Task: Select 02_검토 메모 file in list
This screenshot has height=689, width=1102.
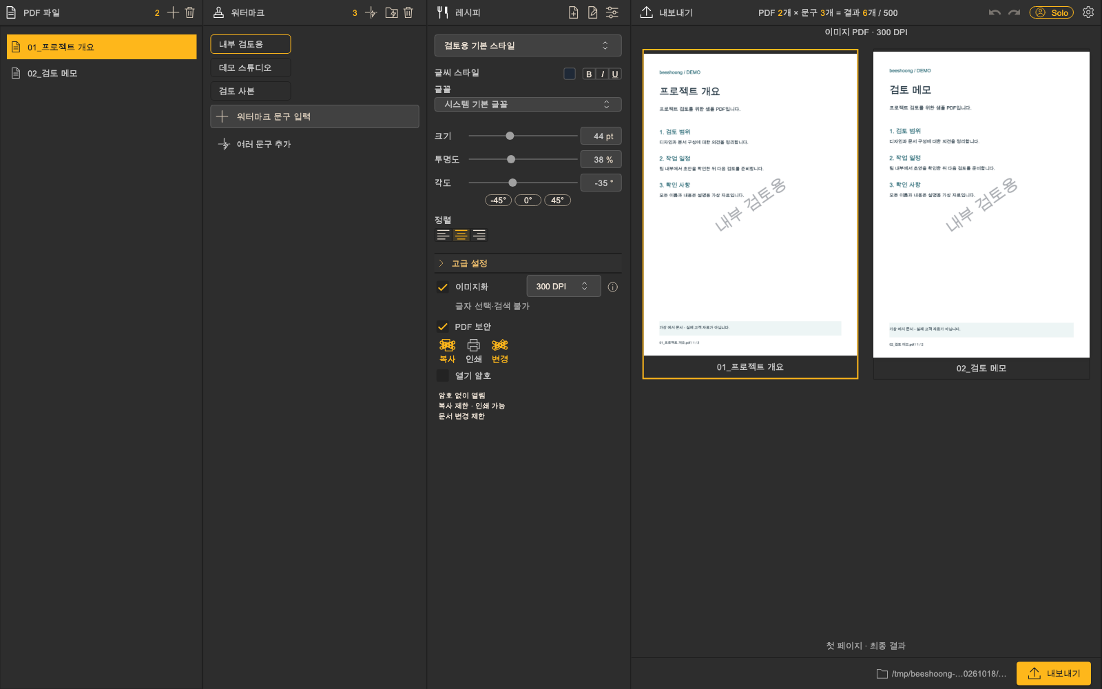Action: (x=102, y=73)
